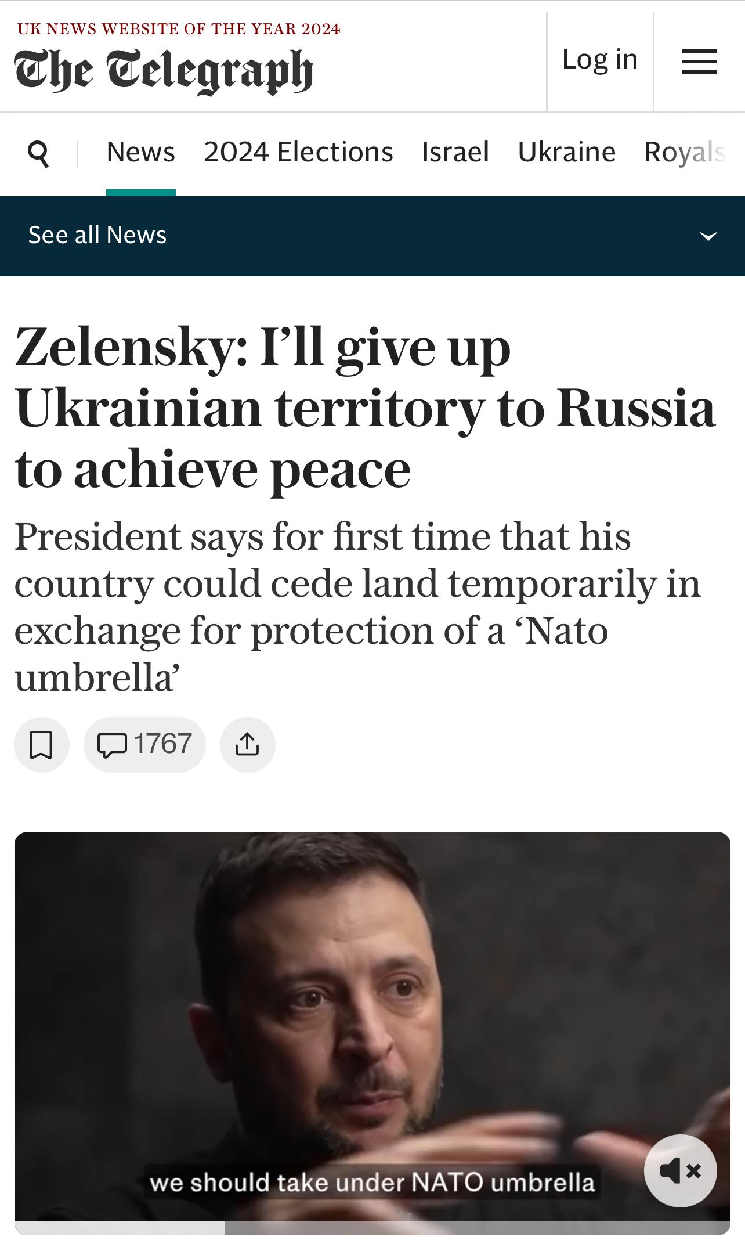The height and width of the screenshot is (1240, 745).
Task: Click the NATO umbrella video caption
Action: point(372,1183)
